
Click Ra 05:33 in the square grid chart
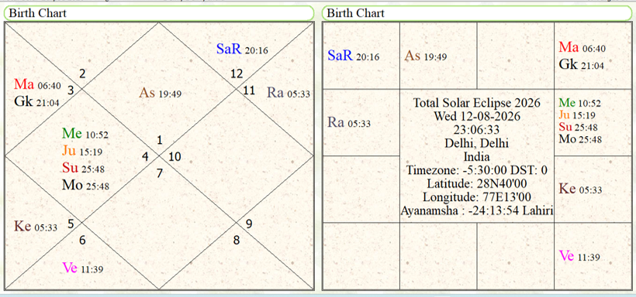tap(349, 122)
